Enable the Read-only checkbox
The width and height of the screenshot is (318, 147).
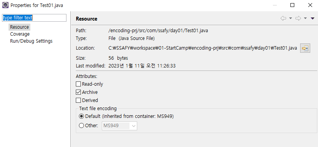(x=78, y=84)
